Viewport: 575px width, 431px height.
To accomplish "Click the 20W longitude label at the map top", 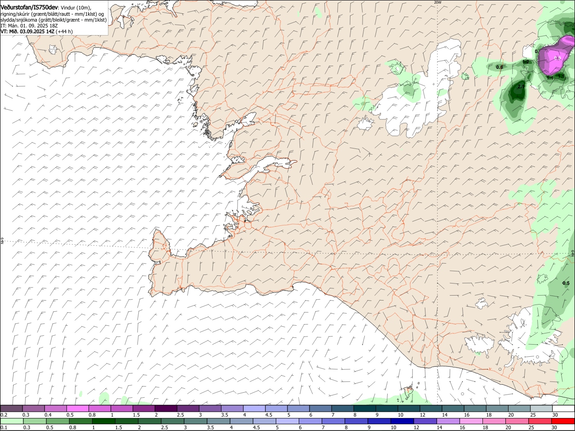I will pos(438,2).
